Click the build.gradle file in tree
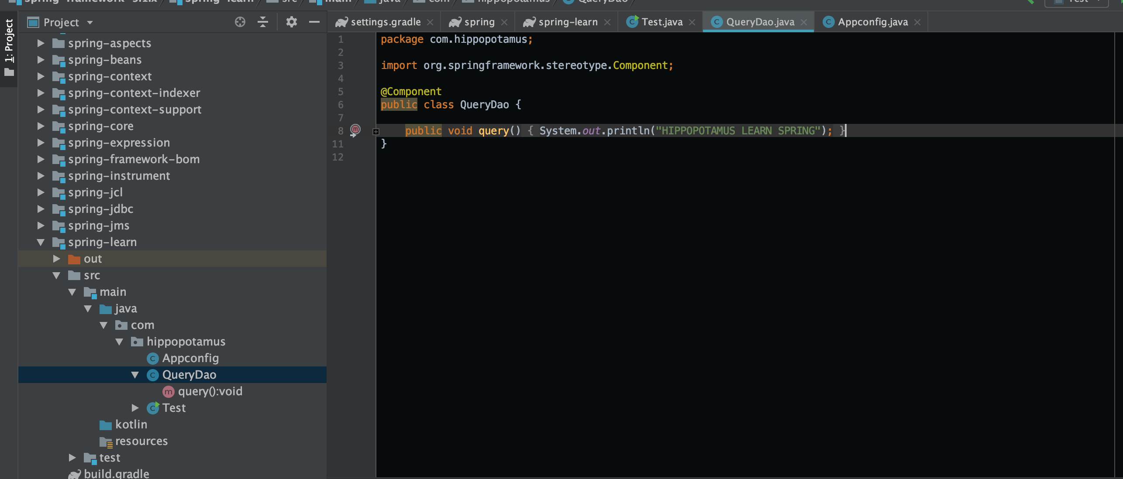The image size is (1123, 479). (x=116, y=474)
